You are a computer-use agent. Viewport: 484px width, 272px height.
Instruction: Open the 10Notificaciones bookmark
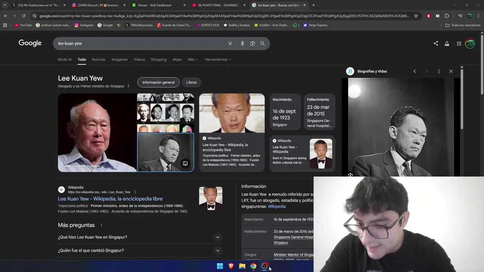point(139,25)
